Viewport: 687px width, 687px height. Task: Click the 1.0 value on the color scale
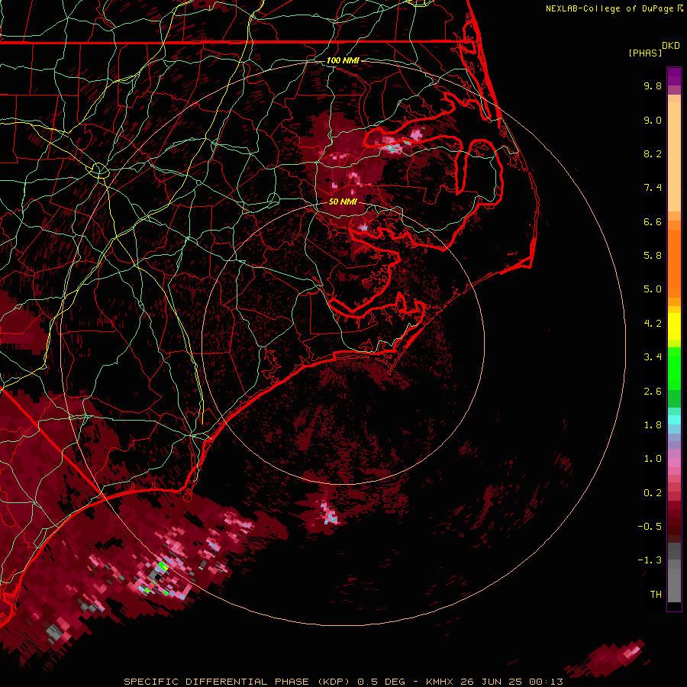pos(653,459)
